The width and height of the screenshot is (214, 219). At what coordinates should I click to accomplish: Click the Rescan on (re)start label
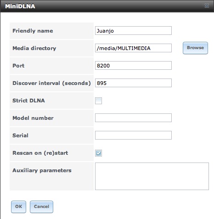point(40,153)
